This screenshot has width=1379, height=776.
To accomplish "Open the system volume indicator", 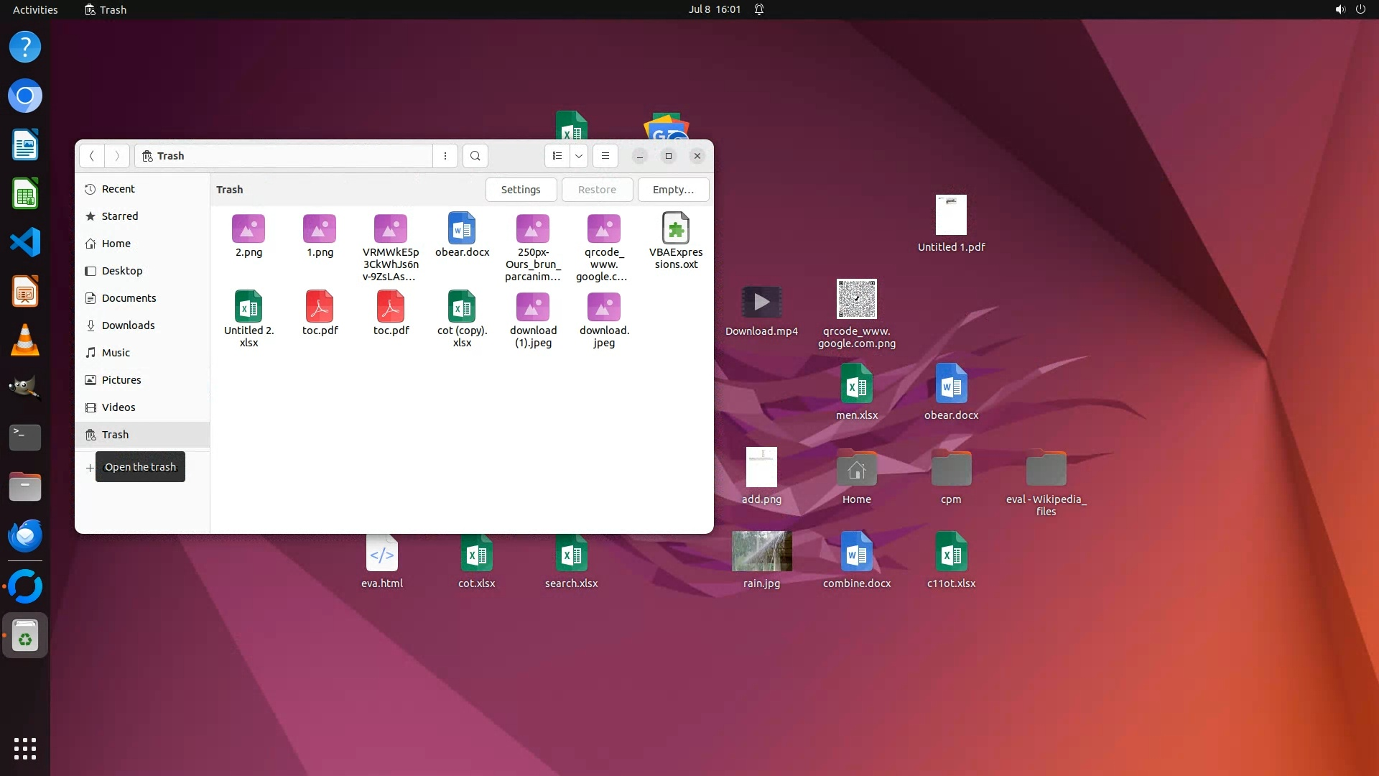I will tap(1339, 9).
